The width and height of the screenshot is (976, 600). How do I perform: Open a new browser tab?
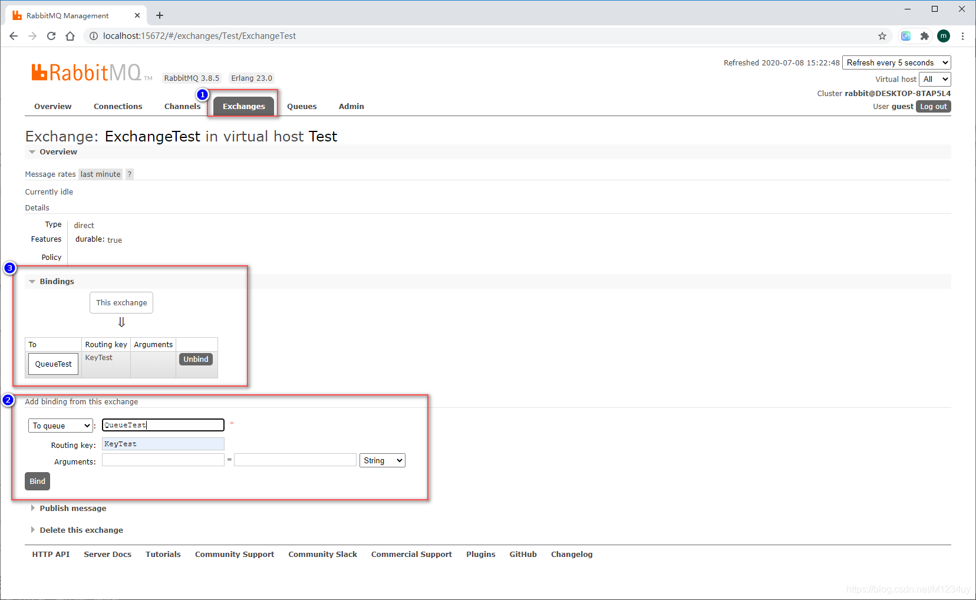point(160,15)
